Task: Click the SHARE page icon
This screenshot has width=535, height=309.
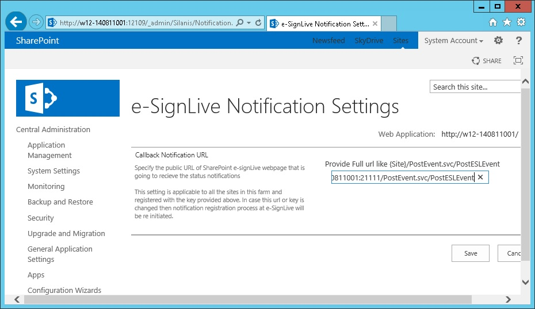Action: pyautogui.click(x=487, y=61)
